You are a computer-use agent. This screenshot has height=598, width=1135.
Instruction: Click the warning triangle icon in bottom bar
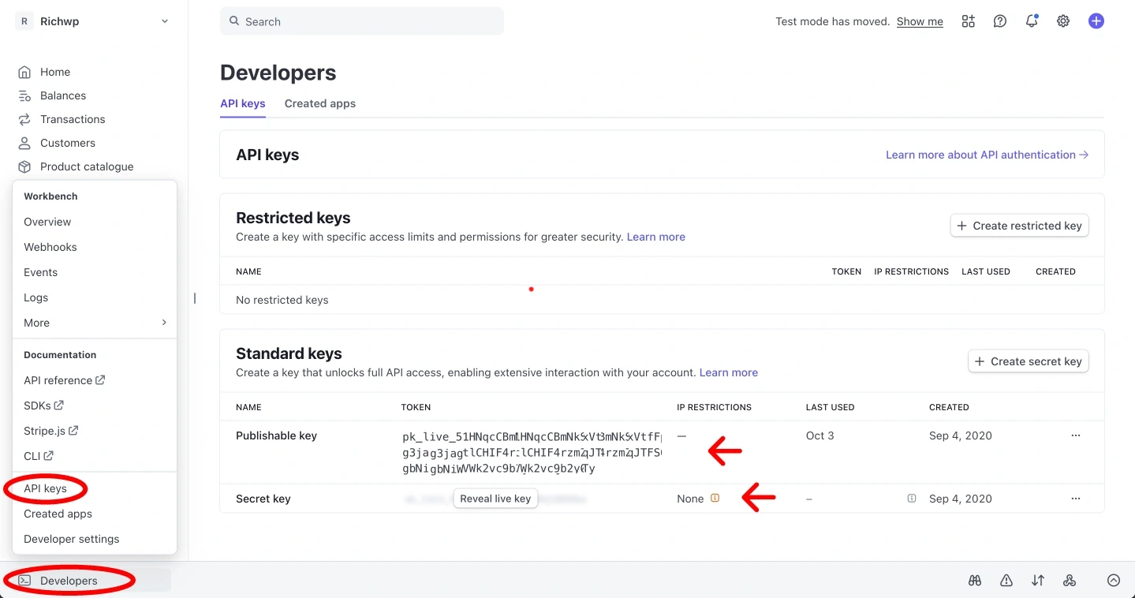pyautogui.click(x=1006, y=581)
